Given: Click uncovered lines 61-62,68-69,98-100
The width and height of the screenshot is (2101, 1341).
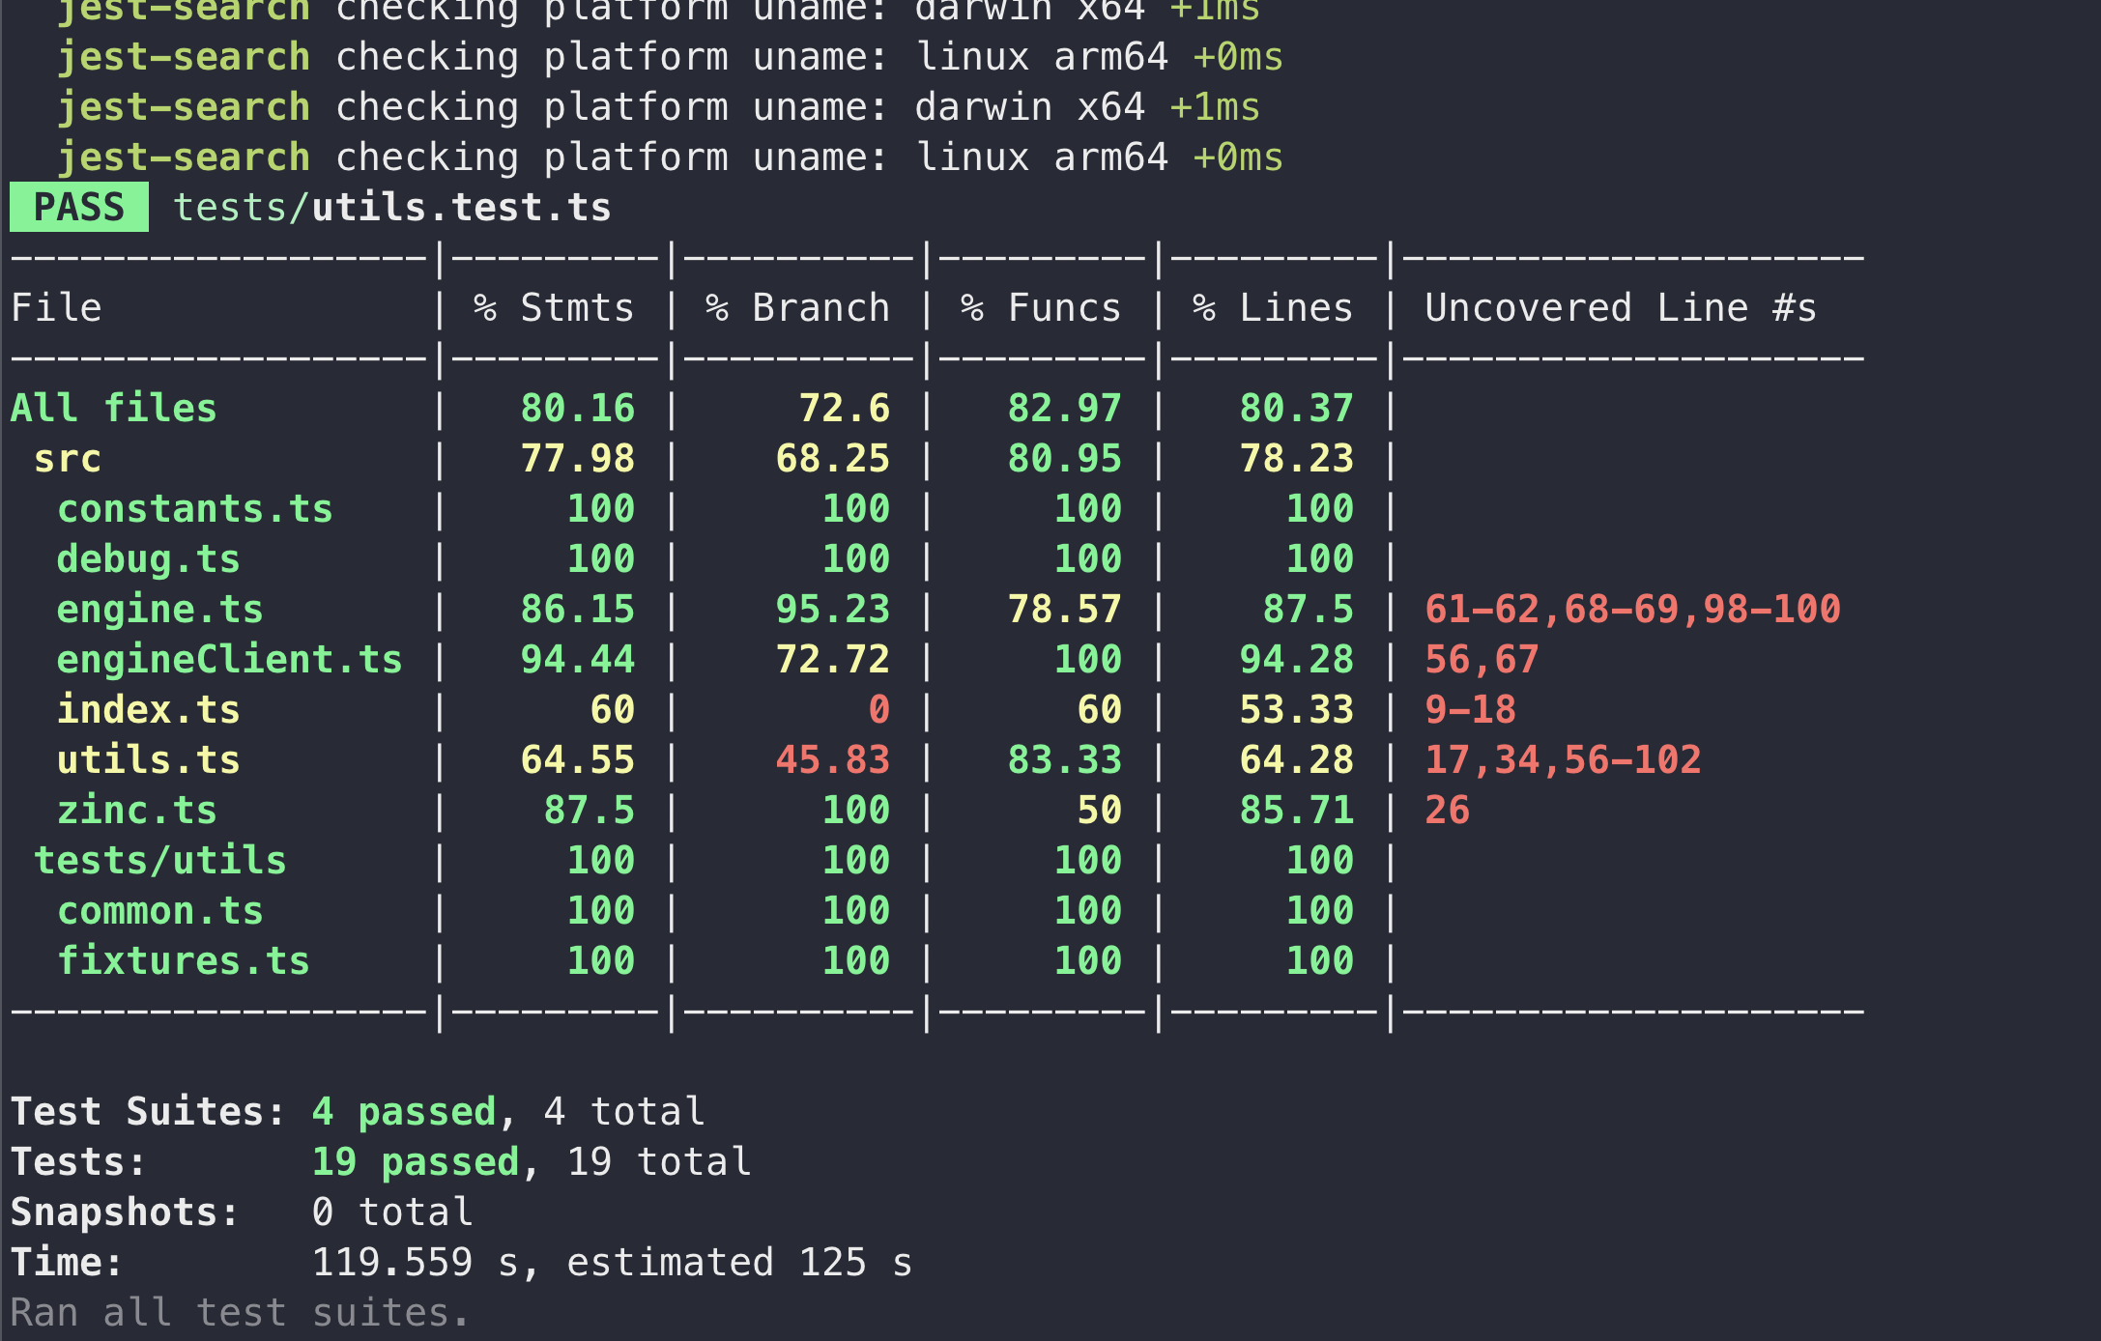Looking at the screenshot, I should pyautogui.click(x=1632, y=610).
